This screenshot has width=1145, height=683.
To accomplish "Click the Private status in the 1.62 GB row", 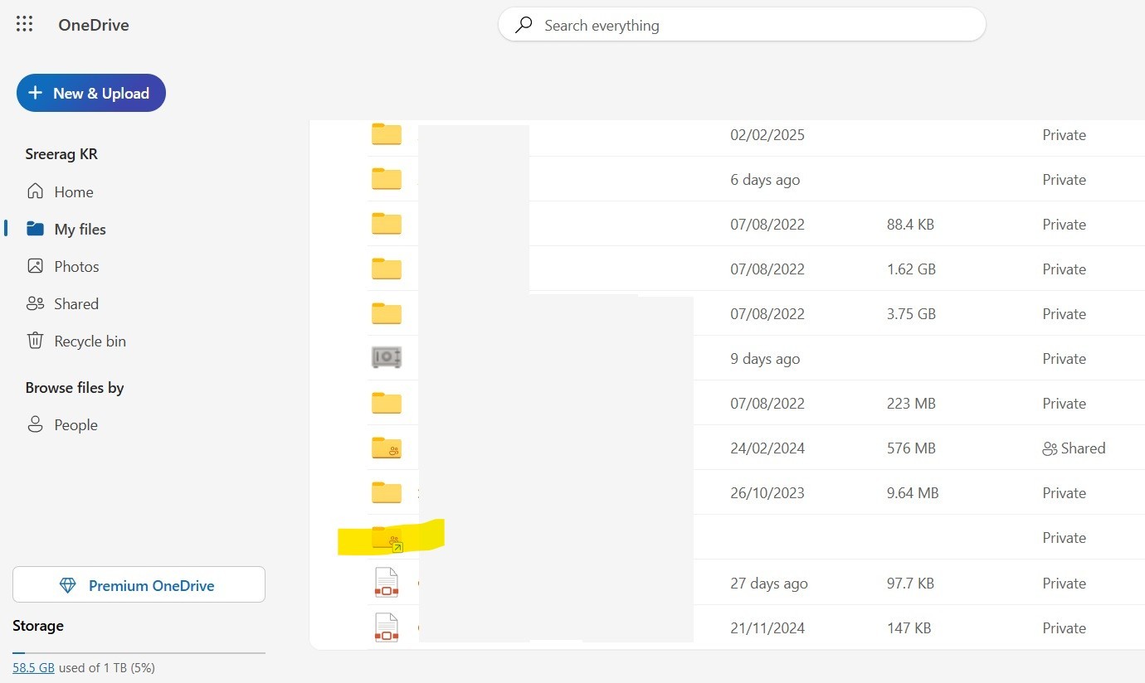I will [x=1065, y=269].
